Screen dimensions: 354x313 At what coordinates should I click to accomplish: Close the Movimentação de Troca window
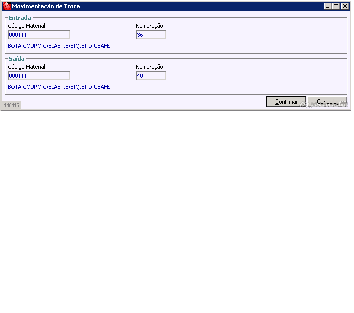(x=345, y=6)
